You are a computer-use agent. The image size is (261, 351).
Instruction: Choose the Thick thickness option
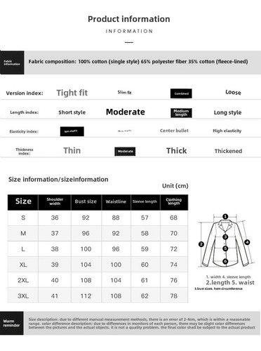click(177, 151)
